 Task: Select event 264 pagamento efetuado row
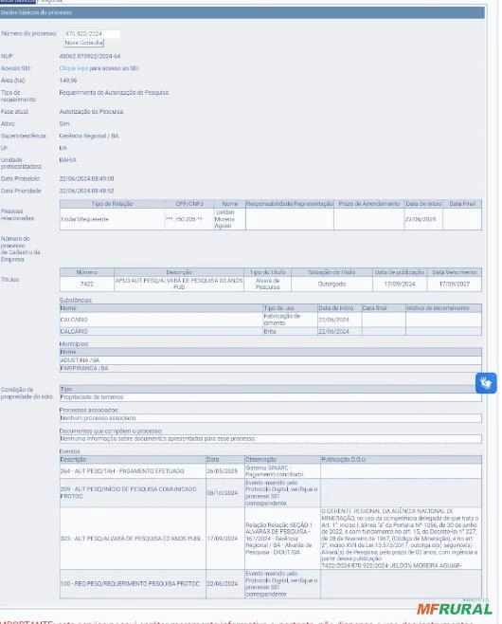point(270,470)
